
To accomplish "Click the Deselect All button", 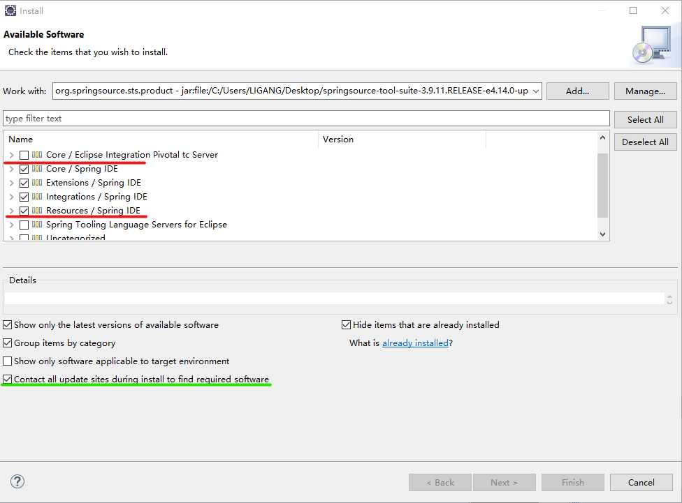I will coord(646,142).
